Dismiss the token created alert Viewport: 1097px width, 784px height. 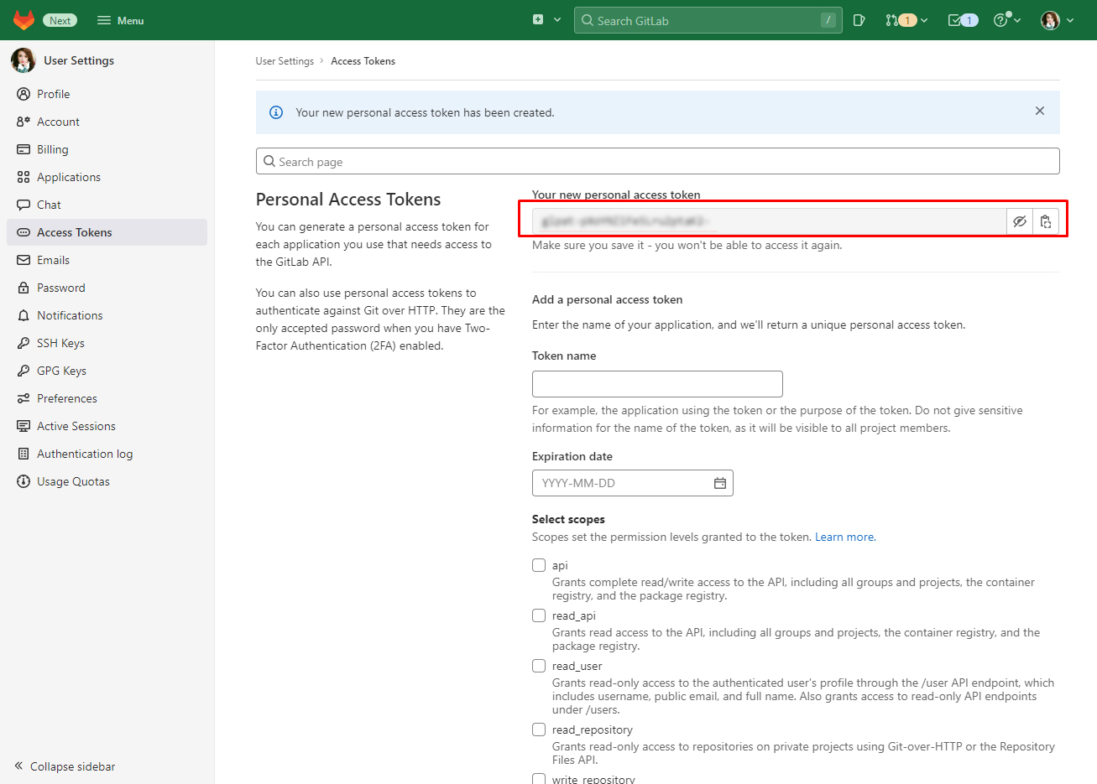[1040, 111]
